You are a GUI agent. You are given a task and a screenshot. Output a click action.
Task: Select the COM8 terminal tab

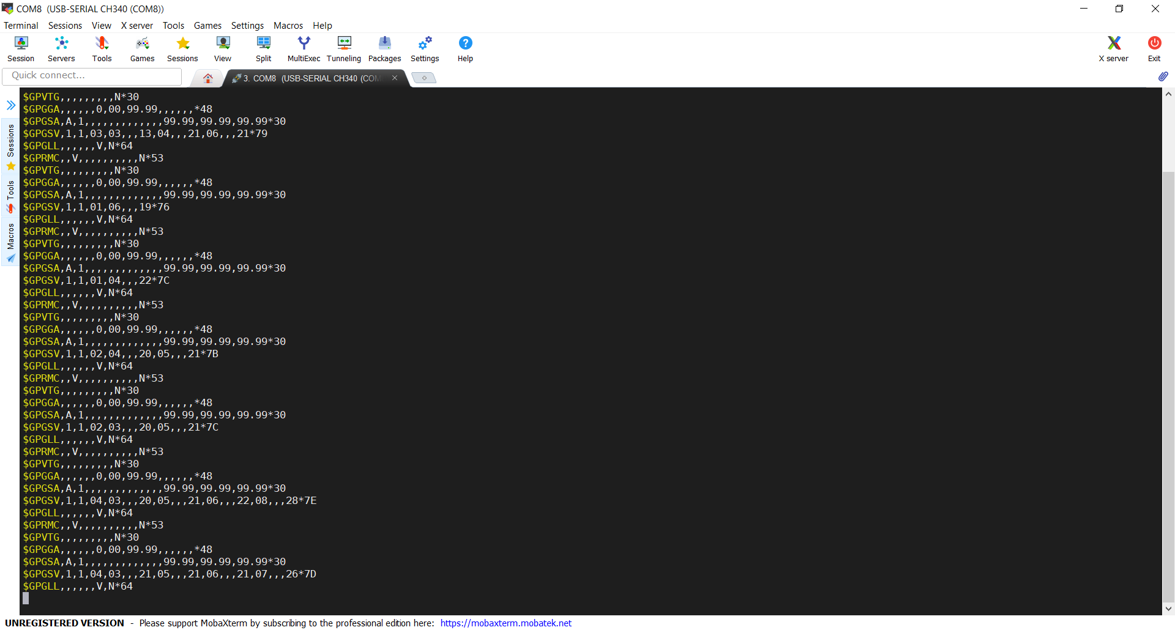306,78
